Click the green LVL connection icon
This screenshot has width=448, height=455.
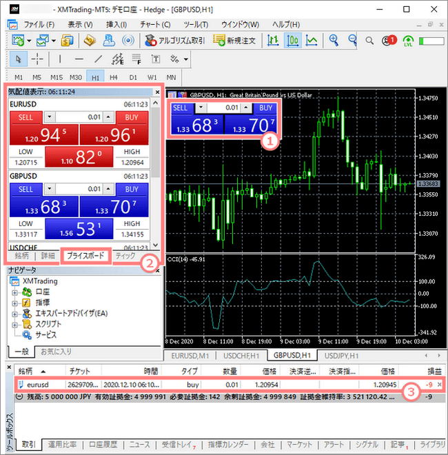click(x=408, y=41)
